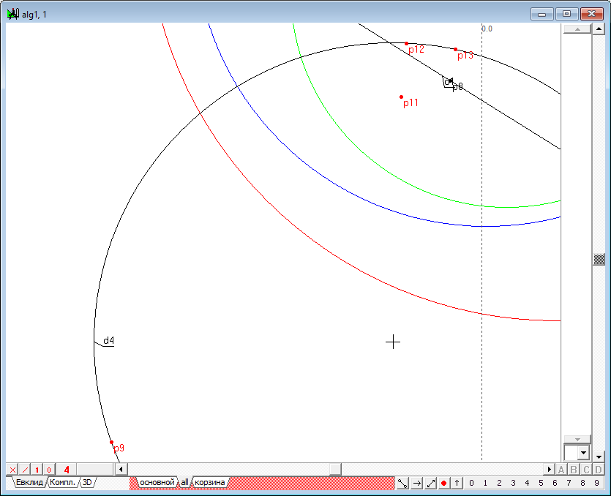Click horizontal scrollbar left arrow
611x496 pixels.
(121, 470)
